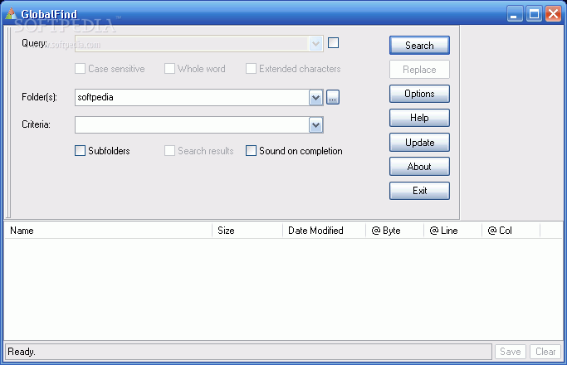Click the Clear button in the status bar
Viewport: 567px width, 365px height.
click(545, 352)
